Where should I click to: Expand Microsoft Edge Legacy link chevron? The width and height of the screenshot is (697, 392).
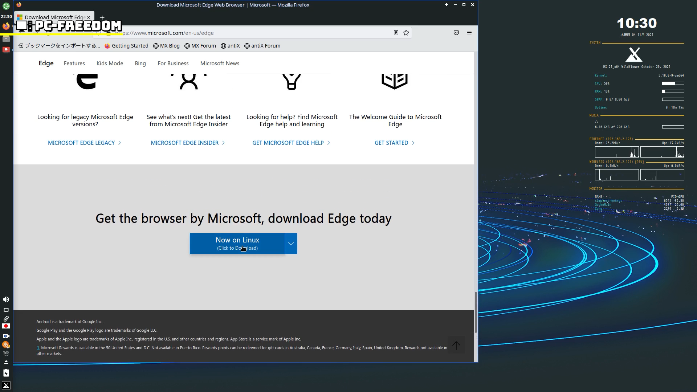tap(120, 143)
